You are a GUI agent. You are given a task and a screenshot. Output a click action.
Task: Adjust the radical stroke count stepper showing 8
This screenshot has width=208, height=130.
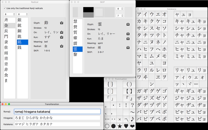(x=10, y=14)
